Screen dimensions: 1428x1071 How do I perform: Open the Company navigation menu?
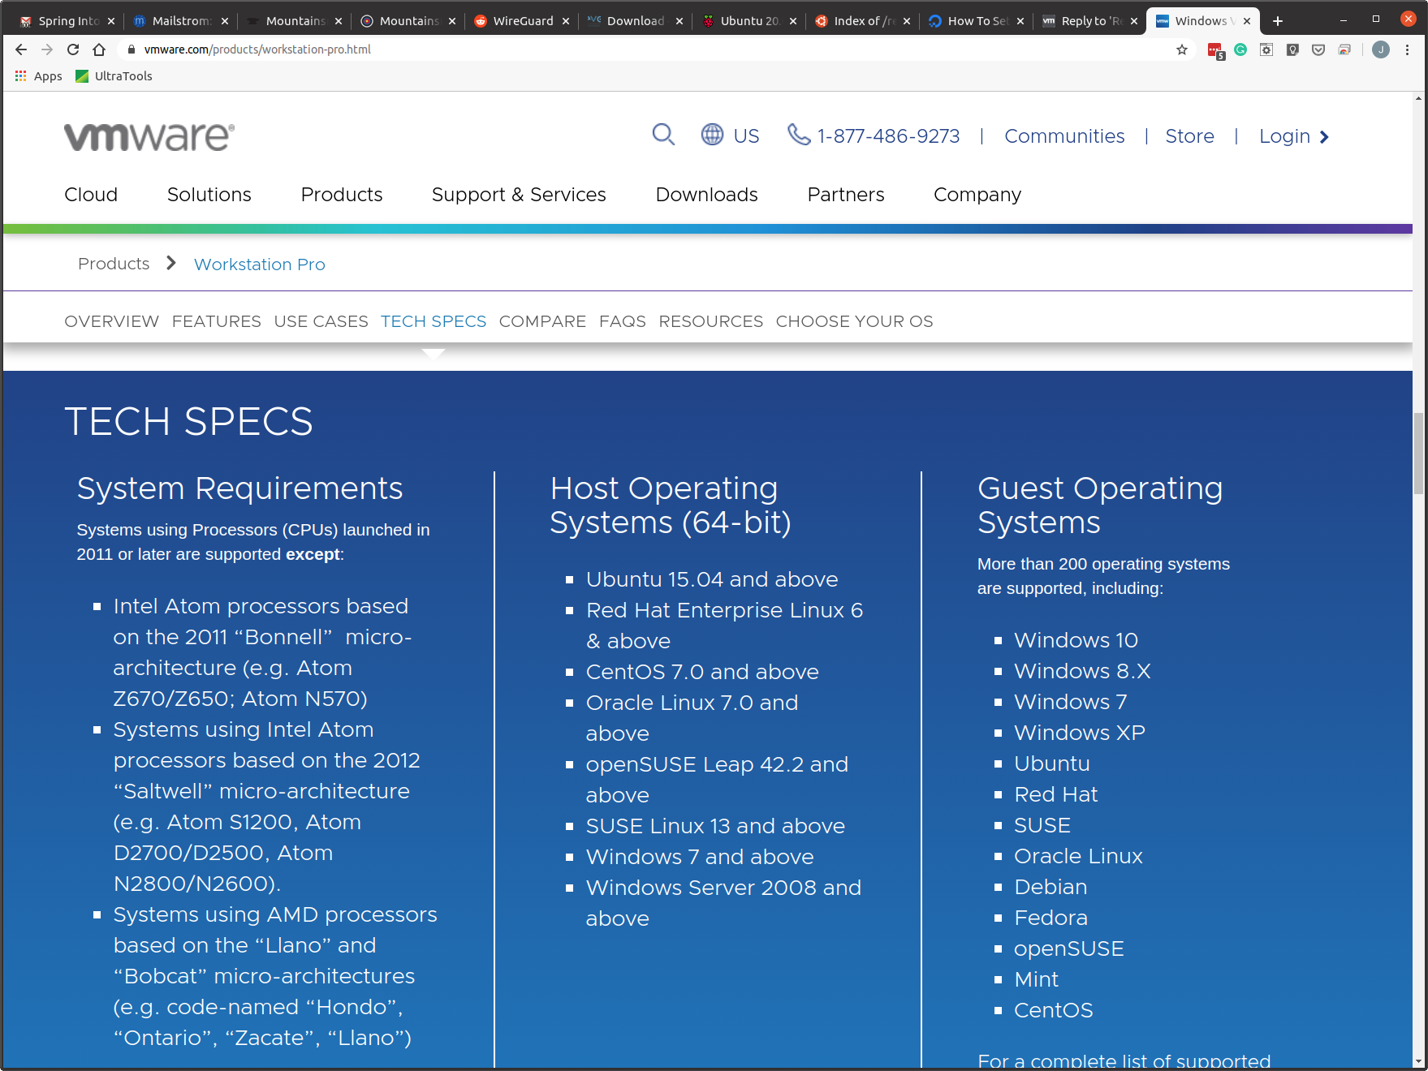[977, 195]
